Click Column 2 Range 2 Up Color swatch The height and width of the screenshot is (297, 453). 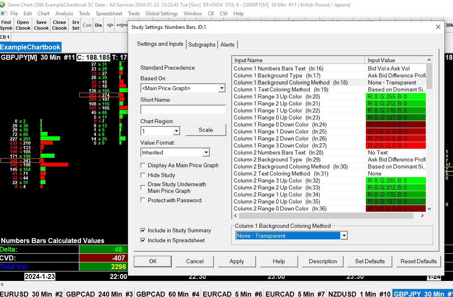click(396, 187)
